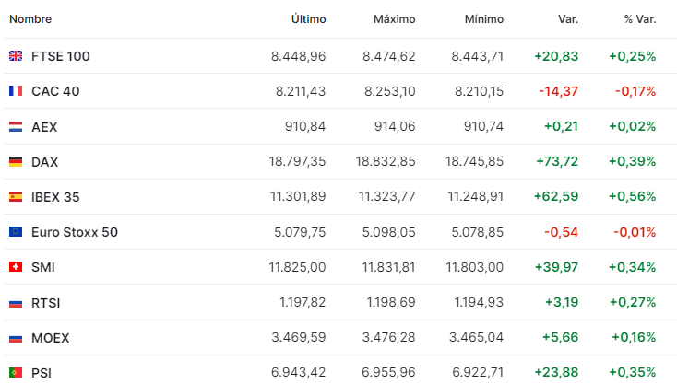Click the Russian flag icon beside RTSI
Image resolution: width=677 pixels, height=384 pixels.
click(16, 303)
